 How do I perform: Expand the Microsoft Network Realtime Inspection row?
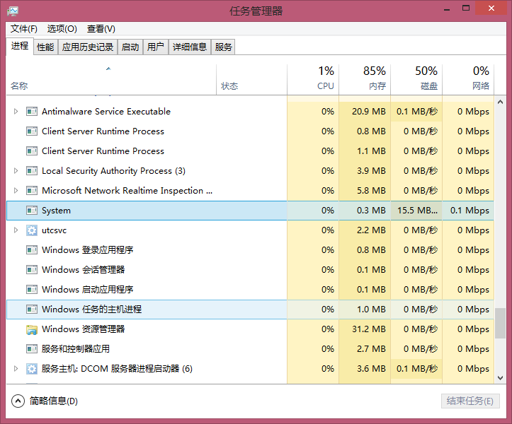tap(16, 191)
